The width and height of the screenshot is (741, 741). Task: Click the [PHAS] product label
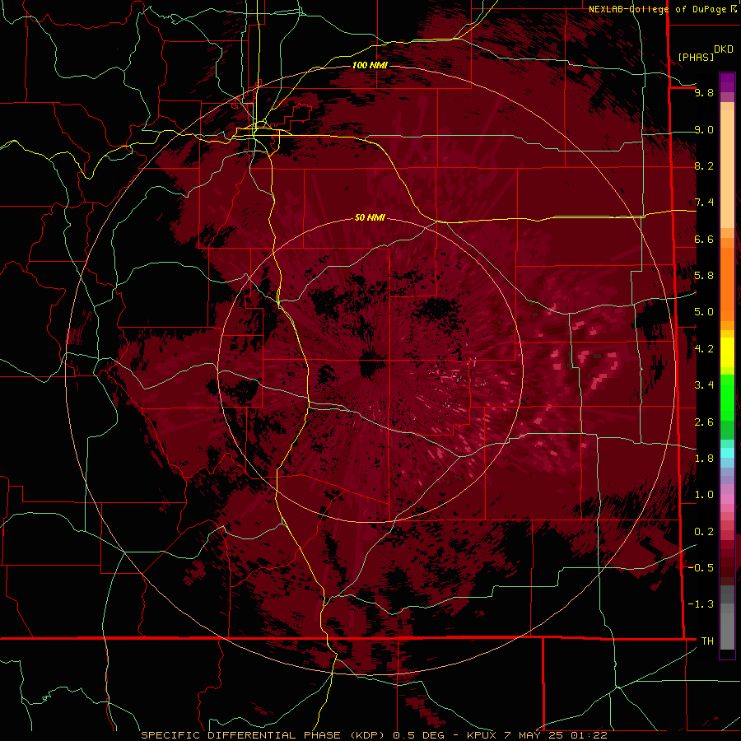(x=696, y=57)
